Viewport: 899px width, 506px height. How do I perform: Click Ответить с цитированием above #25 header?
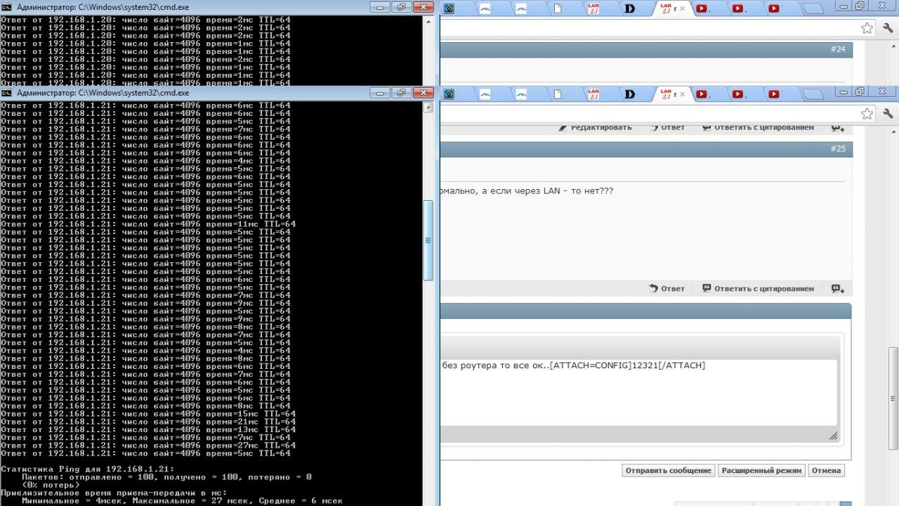coord(758,128)
